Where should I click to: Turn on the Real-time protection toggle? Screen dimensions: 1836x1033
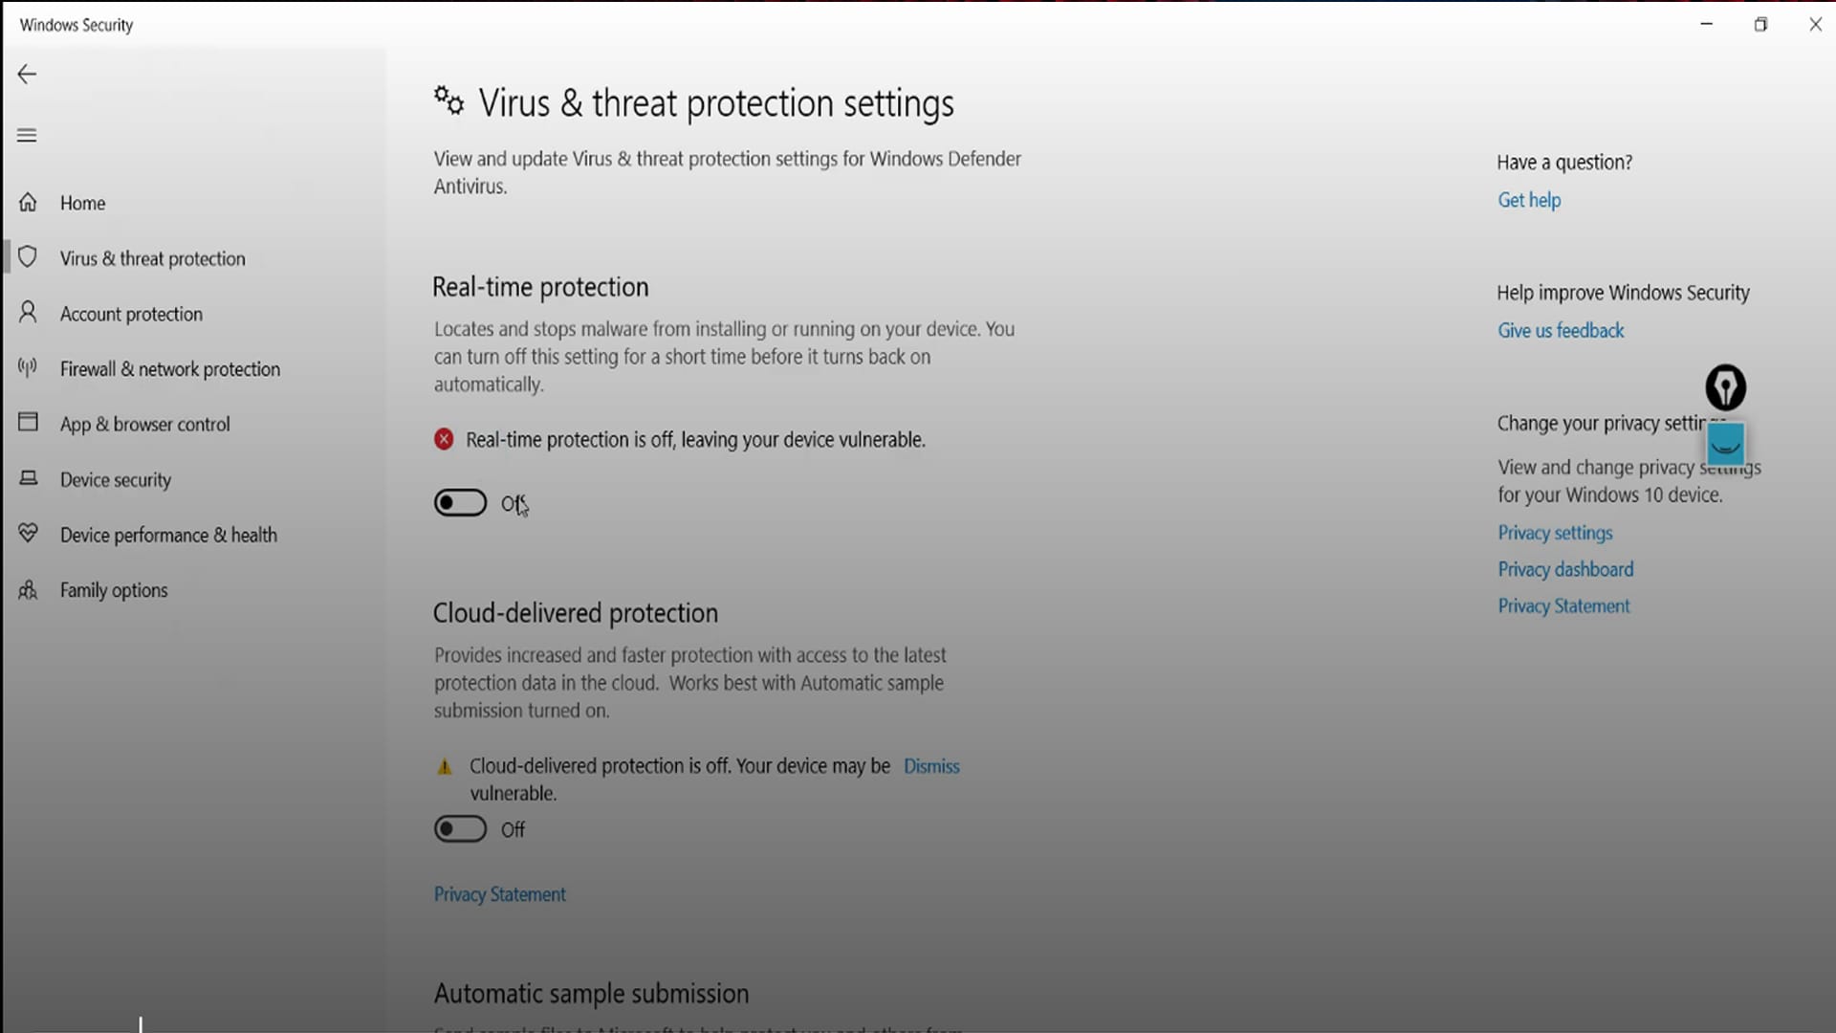(460, 502)
